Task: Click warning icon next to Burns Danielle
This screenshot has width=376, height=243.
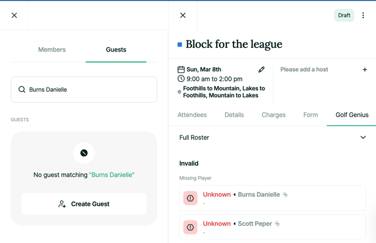Action: [x=190, y=198]
